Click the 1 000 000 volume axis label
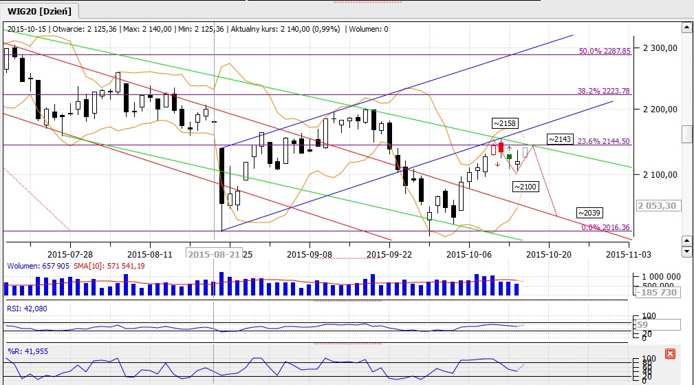Viewport: 694px width, 385px height. (661, 277)
